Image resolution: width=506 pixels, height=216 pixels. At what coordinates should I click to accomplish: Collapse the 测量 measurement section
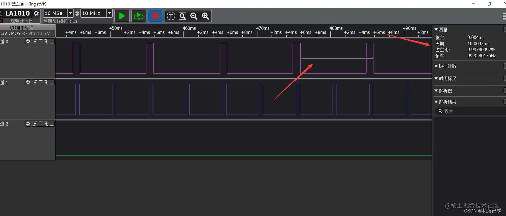(436, 30)
